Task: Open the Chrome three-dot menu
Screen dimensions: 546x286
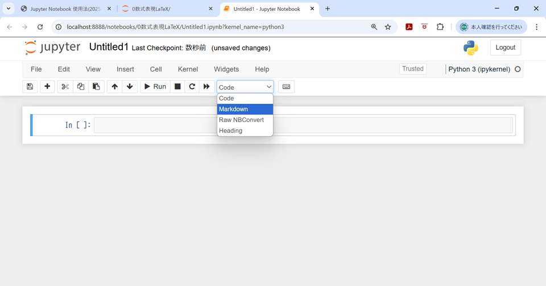Action: pos(536,27)
